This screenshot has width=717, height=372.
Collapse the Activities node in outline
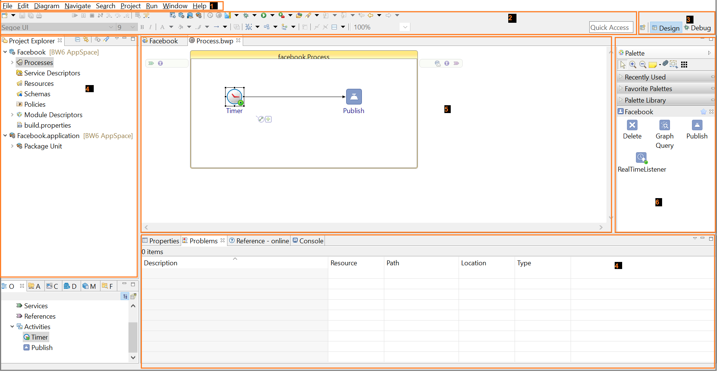[x=12, y=327]
